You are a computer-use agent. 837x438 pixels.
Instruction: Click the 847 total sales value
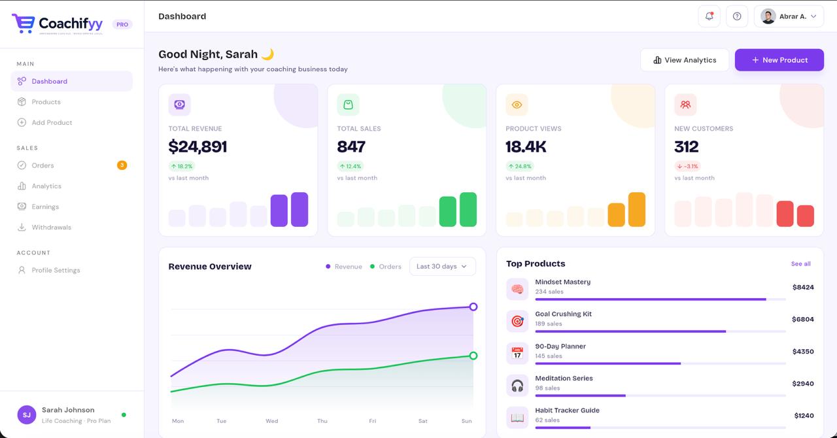pos(351,146)
